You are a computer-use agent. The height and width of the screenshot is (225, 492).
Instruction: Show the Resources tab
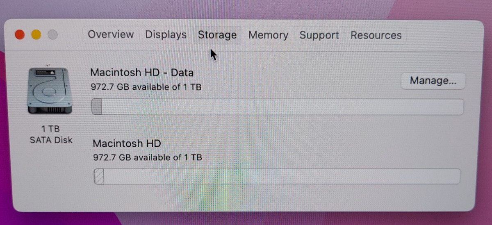[376, 35]
